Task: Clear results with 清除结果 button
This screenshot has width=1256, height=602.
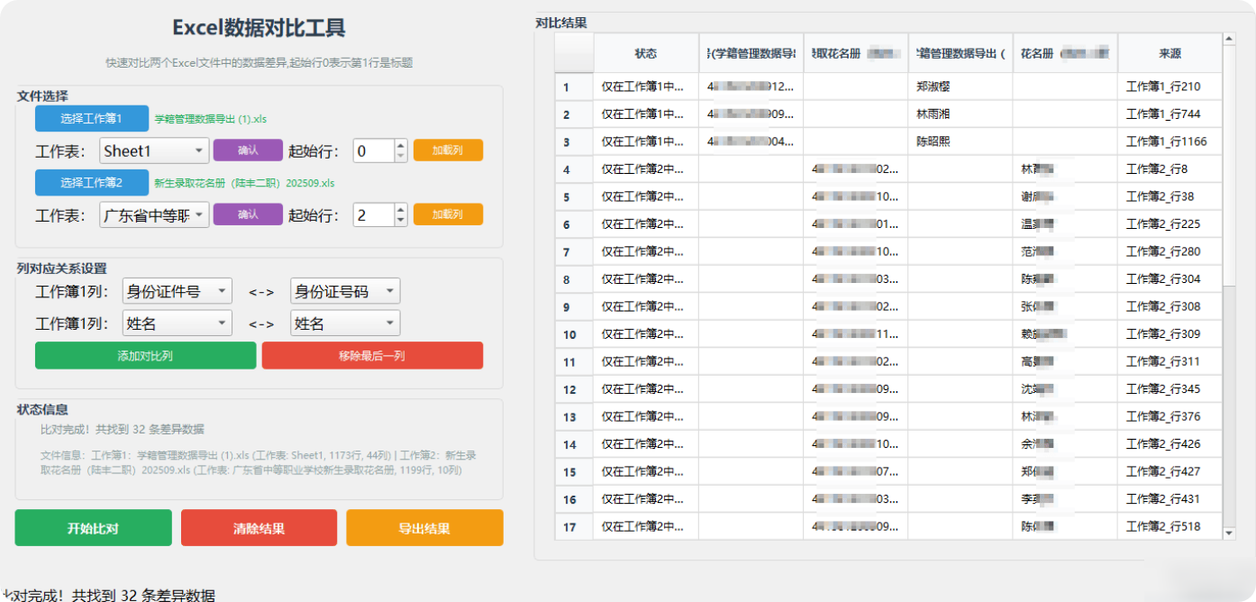Action: pyautogui.click(x=259, y=528)
